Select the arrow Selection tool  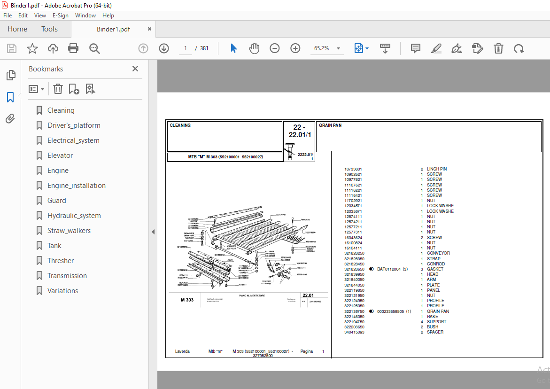233,48
